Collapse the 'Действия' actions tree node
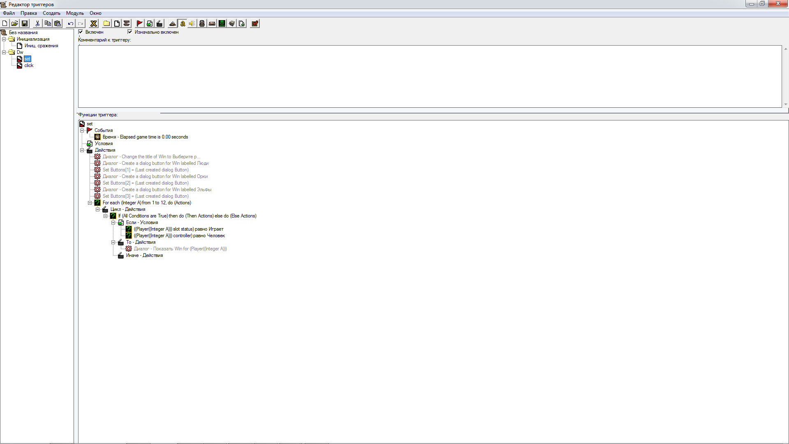 (x=82, y=150)
